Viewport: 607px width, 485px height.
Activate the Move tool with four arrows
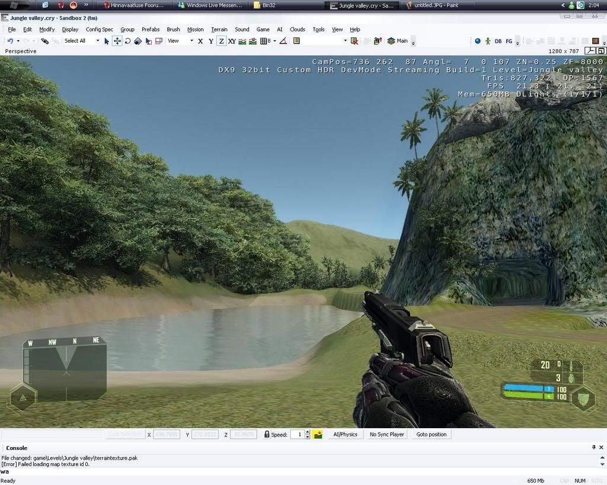tap(117, 41)
